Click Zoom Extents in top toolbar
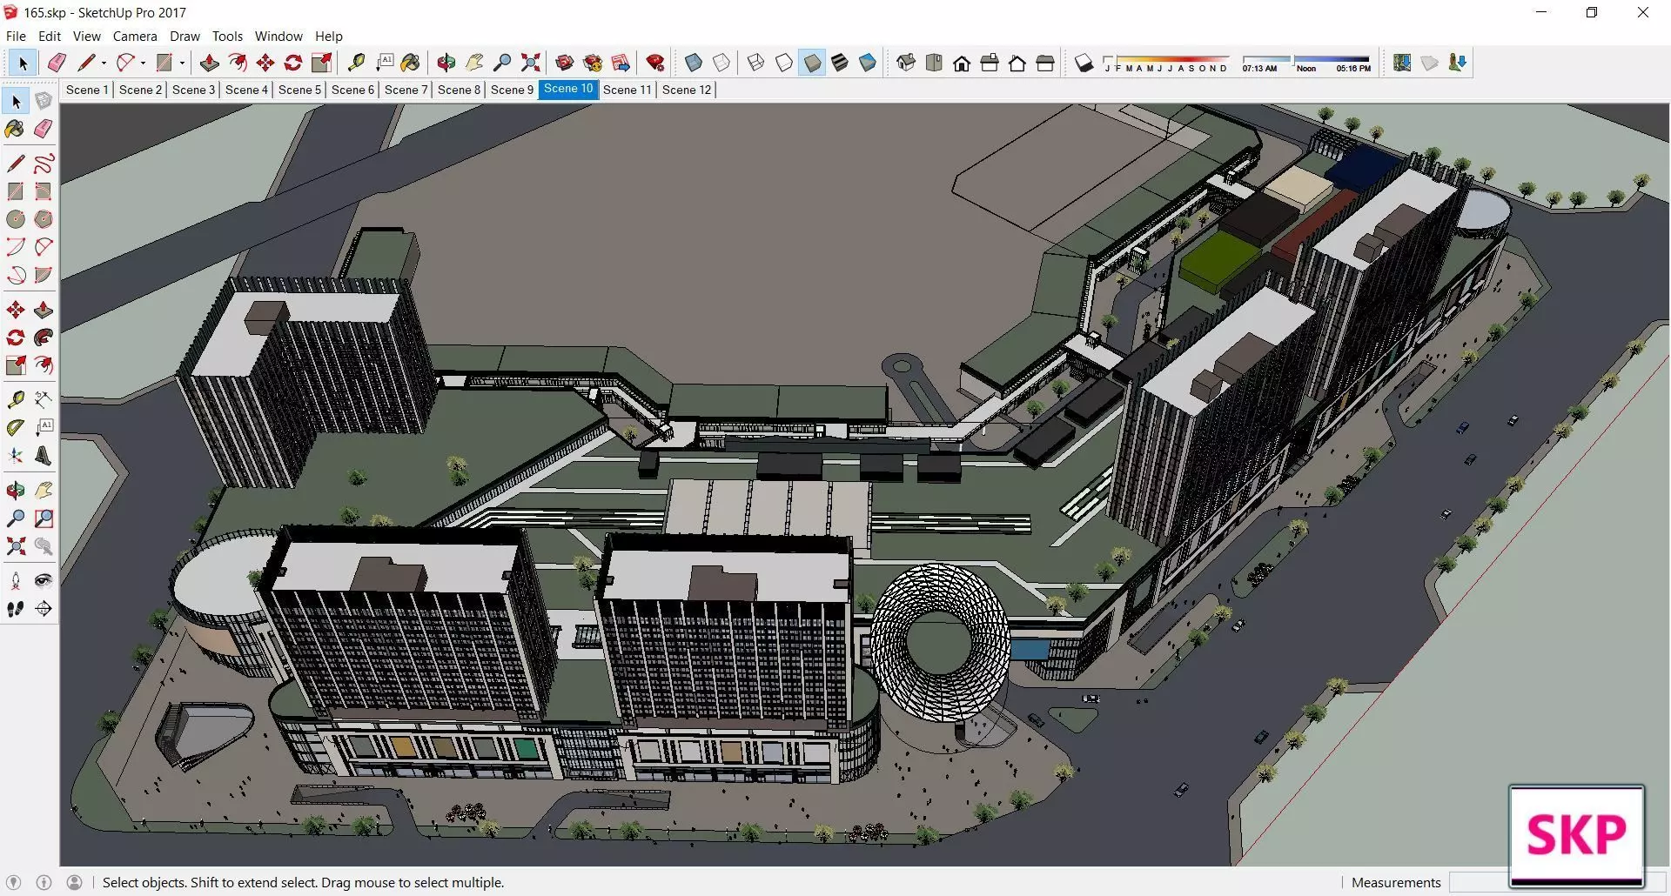The height and width of the screenshot is (896, 1671). (x=530, y=63)
